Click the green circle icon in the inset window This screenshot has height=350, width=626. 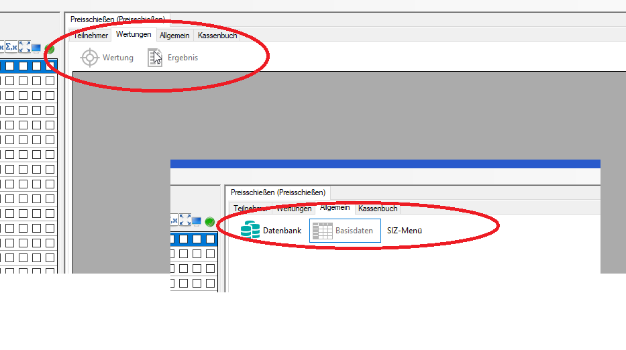tap(209, 222)
